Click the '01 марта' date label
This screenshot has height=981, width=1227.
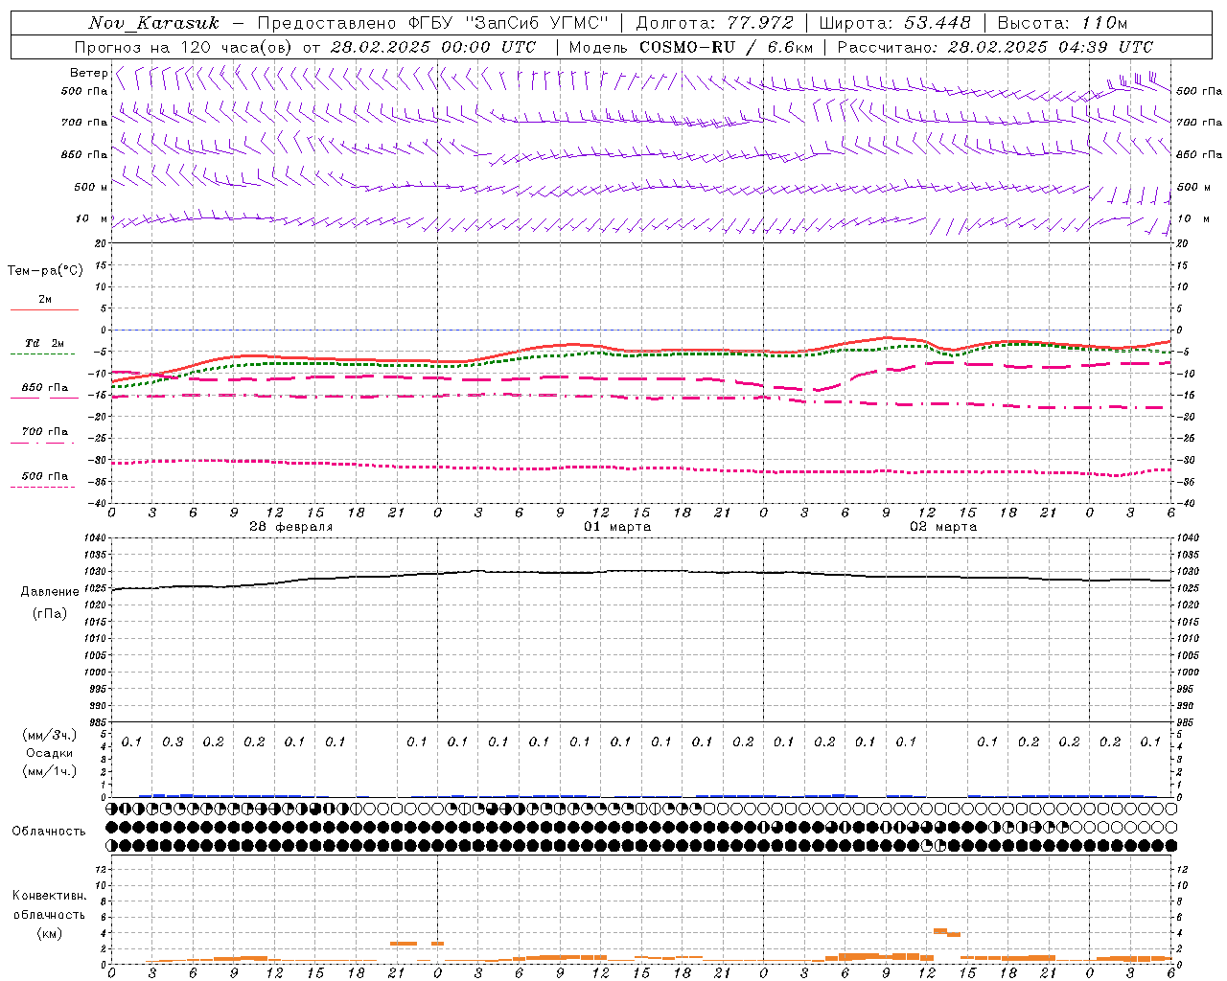pyautogui.click(x=617, y=527)
